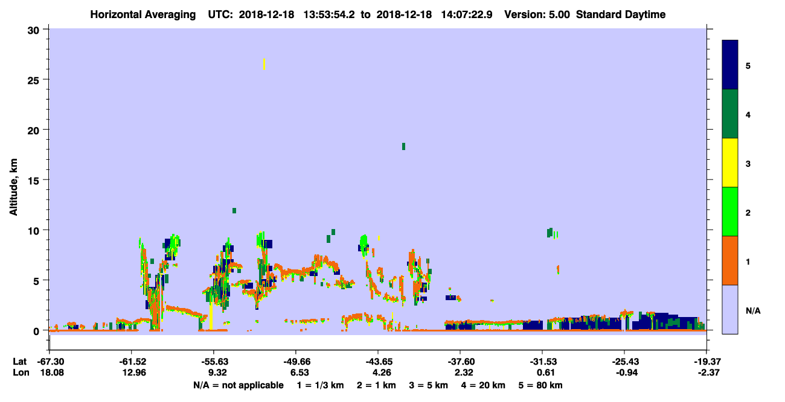
Task: Click latitude value -25.43
Action: click(x=624, y=361)
